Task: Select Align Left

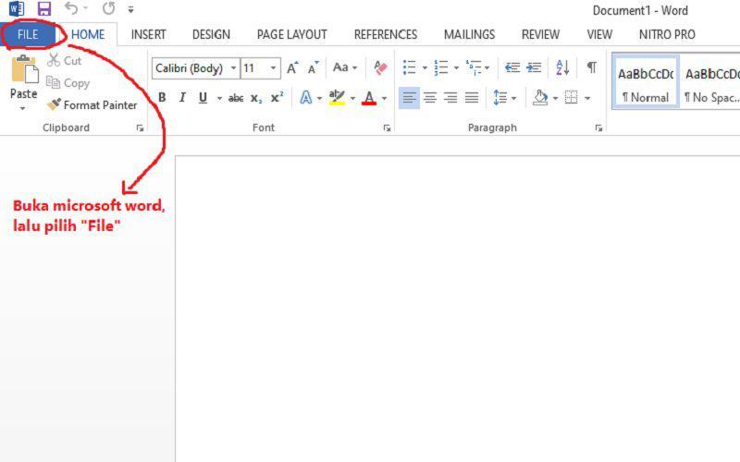Action: click(x=409, y=98)
